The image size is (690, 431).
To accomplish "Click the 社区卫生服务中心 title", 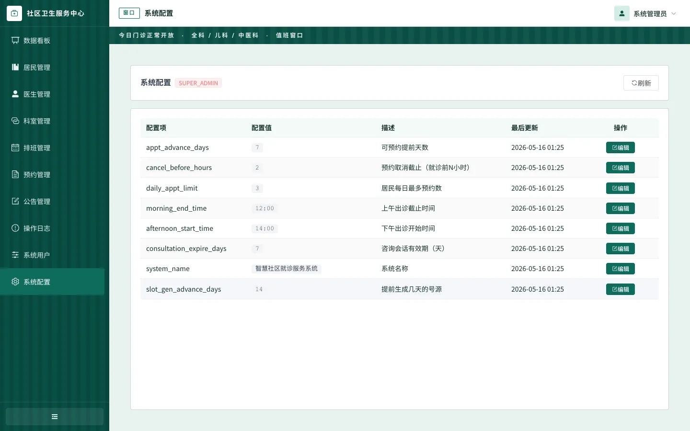I will [x=56, y=13].
